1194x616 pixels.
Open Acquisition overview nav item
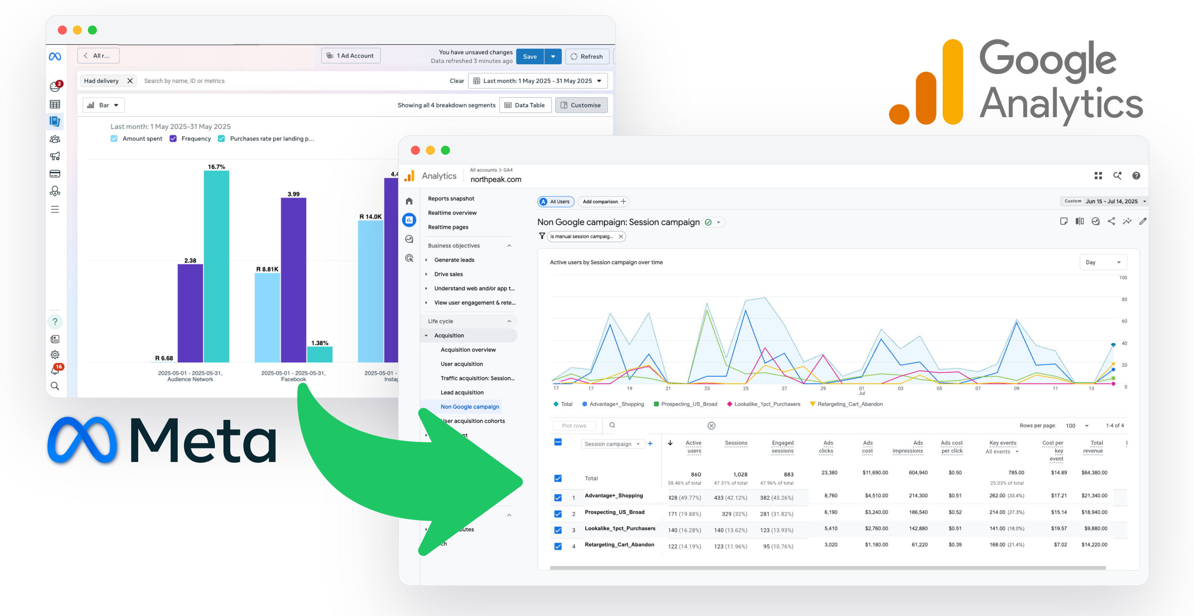pyautogui.click(x=468, y=350)
